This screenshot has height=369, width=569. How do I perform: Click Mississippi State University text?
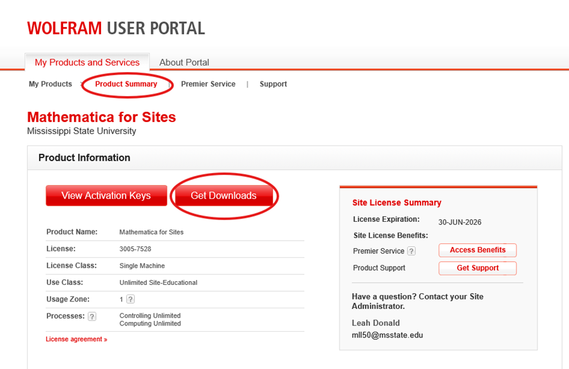pyautogui.click(x=82, y=131)
